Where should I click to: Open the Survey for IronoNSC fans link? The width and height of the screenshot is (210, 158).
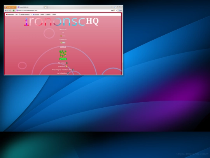63,70
